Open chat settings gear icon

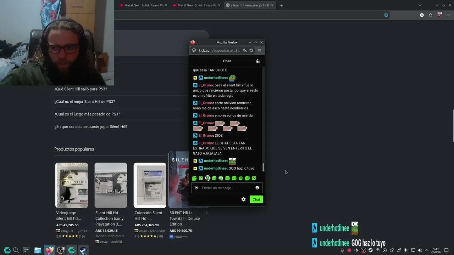click(243, 199)
